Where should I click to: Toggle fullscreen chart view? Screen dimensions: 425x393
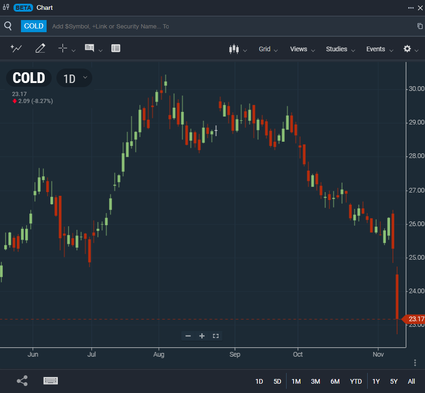pyautogui.click(x=215, y=336)
